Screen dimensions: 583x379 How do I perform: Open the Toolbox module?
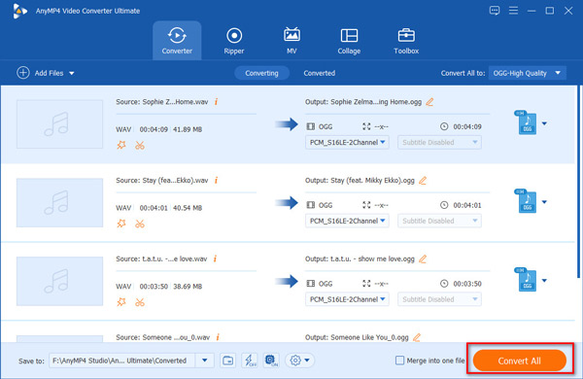tap(406, 41)
